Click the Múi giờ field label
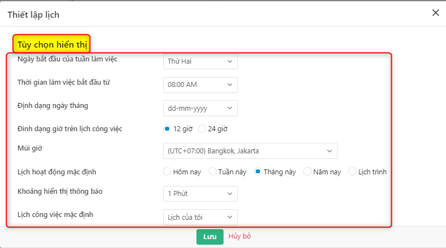This screenshot has height=248, width=446. [30, 148]
